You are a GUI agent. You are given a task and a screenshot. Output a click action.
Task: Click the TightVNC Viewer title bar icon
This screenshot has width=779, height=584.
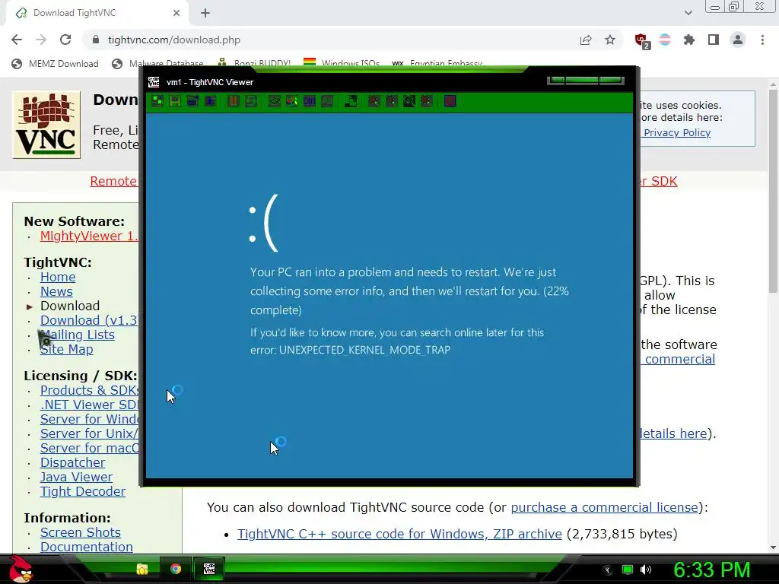tap(154, 82)
